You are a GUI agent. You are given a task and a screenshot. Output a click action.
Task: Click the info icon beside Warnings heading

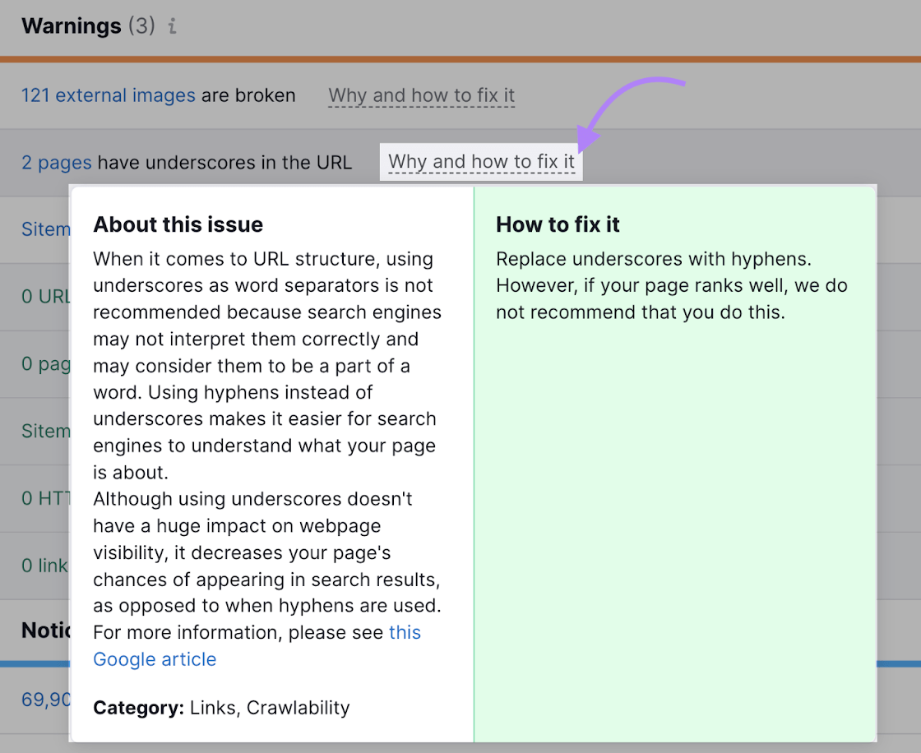tap(172, 26)
